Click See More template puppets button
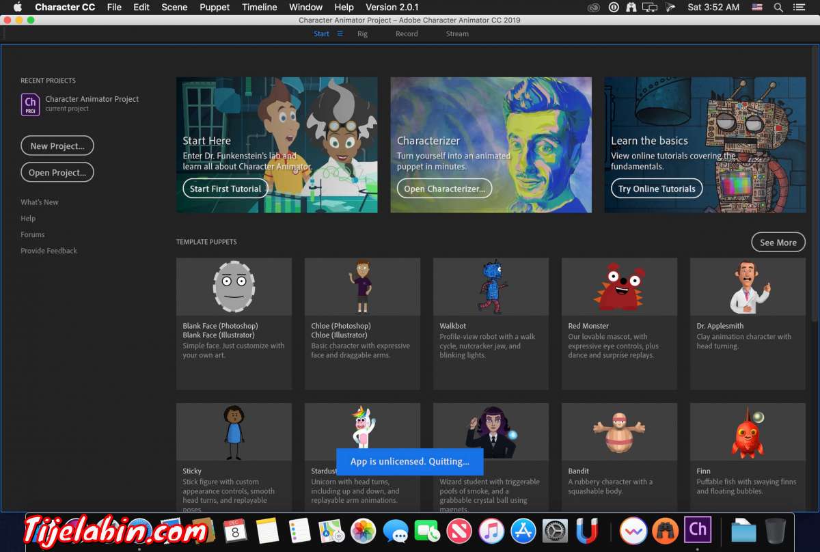 click(778, 243)
